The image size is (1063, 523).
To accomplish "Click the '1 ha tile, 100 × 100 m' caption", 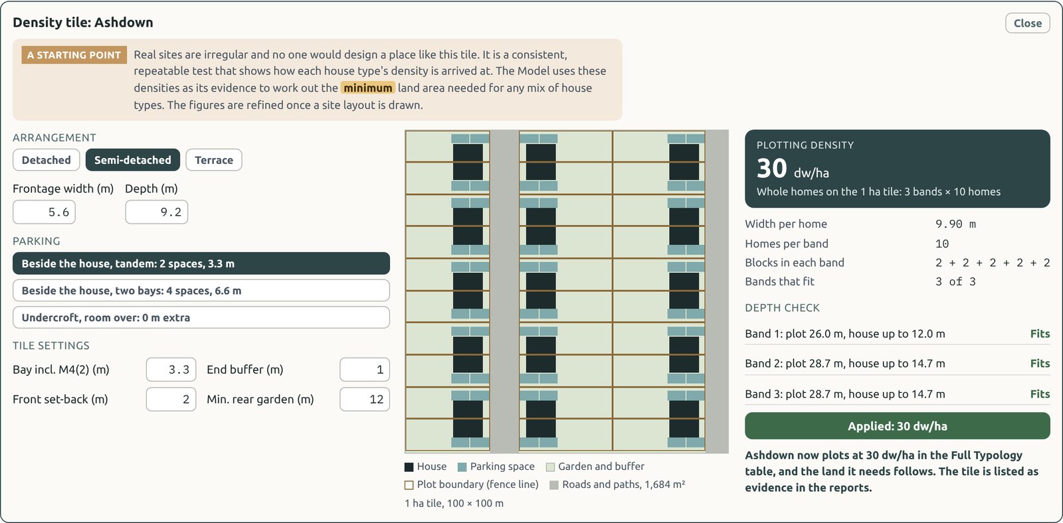I will coord(454,503).
